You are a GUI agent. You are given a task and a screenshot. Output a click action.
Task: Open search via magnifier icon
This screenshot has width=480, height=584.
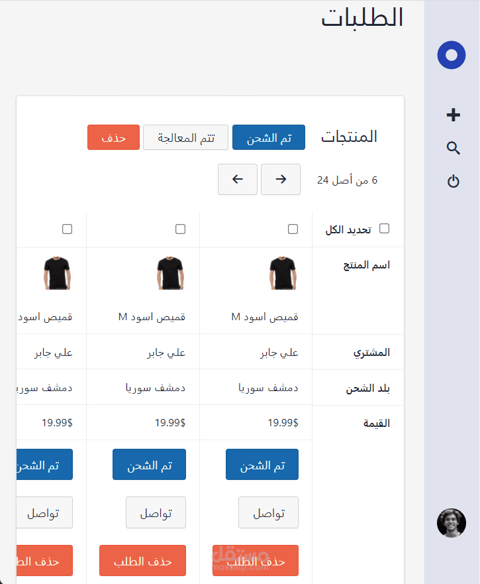453,148
